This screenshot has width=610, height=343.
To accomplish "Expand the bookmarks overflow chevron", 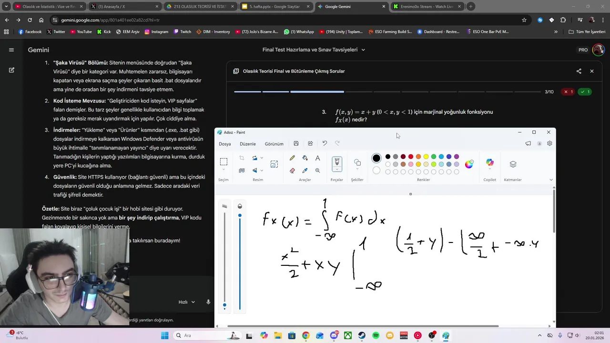I will pyautogui.click(x=556, y=31).
